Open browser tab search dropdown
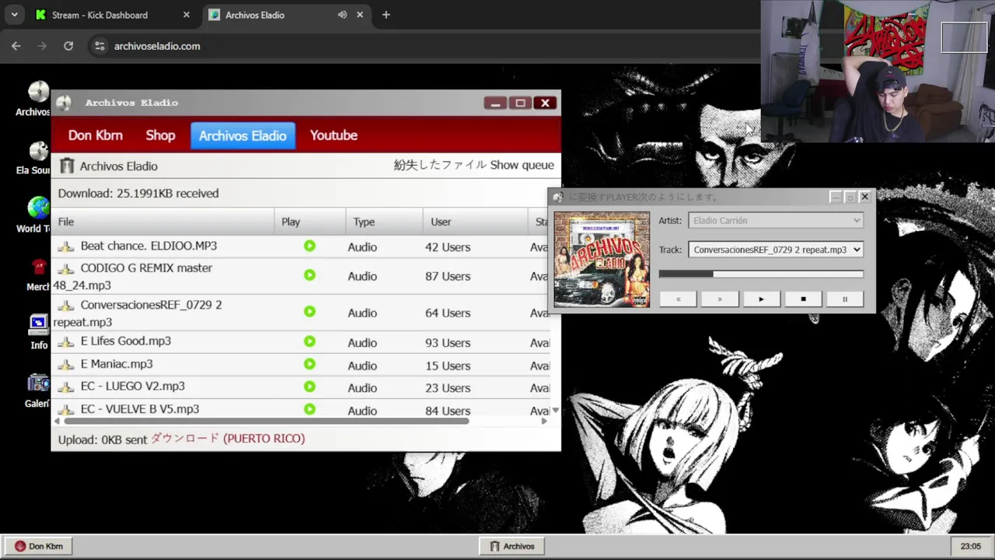Screen dimensions: 995x560 coord(14,15)
